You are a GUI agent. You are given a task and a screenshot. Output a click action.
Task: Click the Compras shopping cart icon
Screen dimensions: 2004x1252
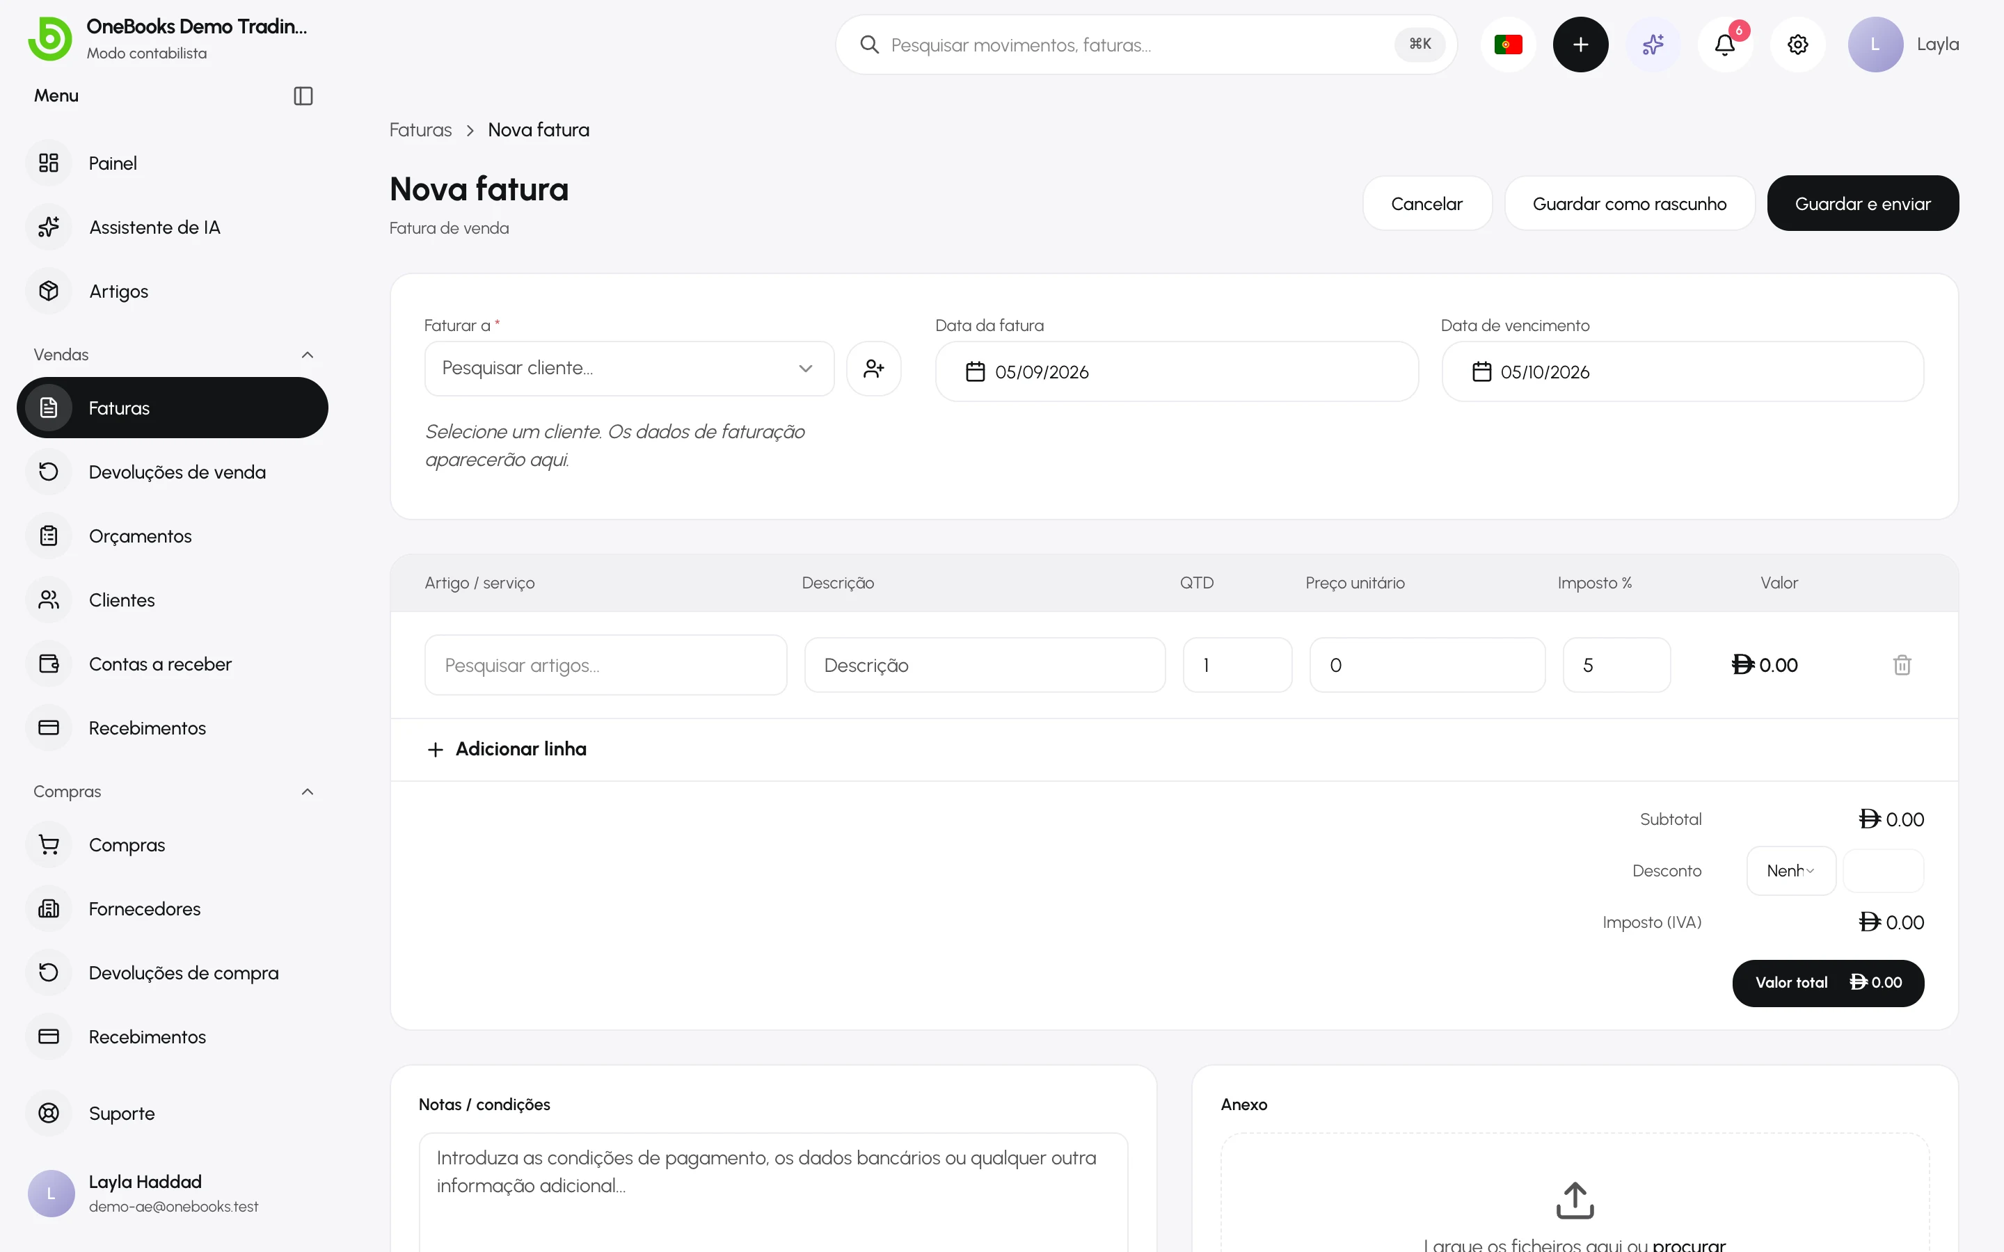click(49, 844)
